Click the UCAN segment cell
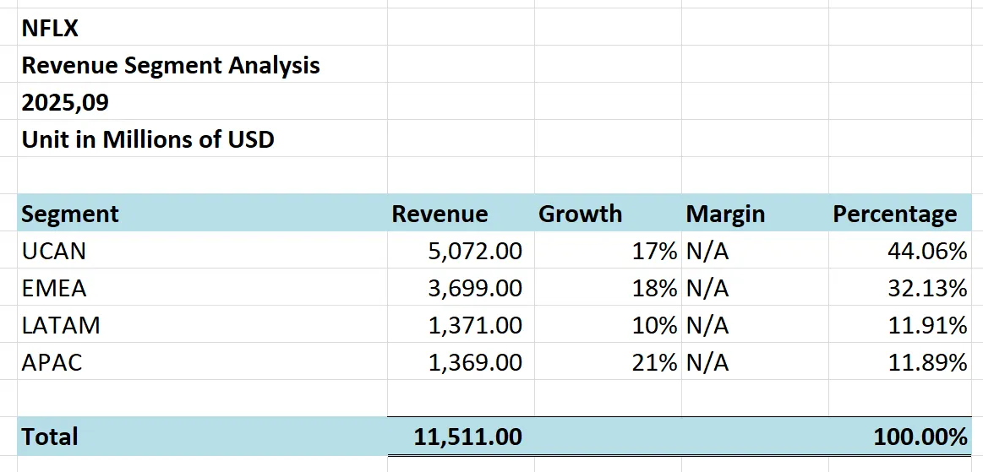 (54, 251)
